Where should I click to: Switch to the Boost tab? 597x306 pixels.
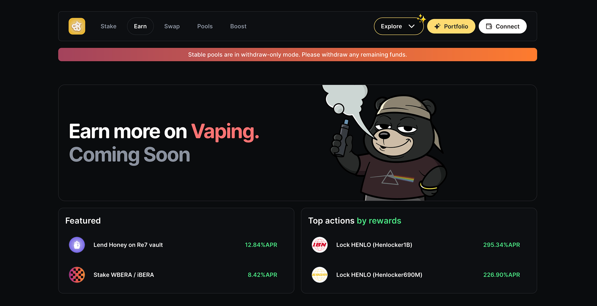click(238, 26)
